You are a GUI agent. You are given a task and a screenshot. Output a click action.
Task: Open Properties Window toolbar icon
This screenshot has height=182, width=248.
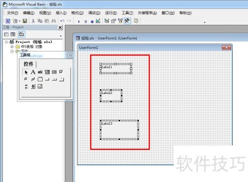pyautogui.click(x=114, y=21)
